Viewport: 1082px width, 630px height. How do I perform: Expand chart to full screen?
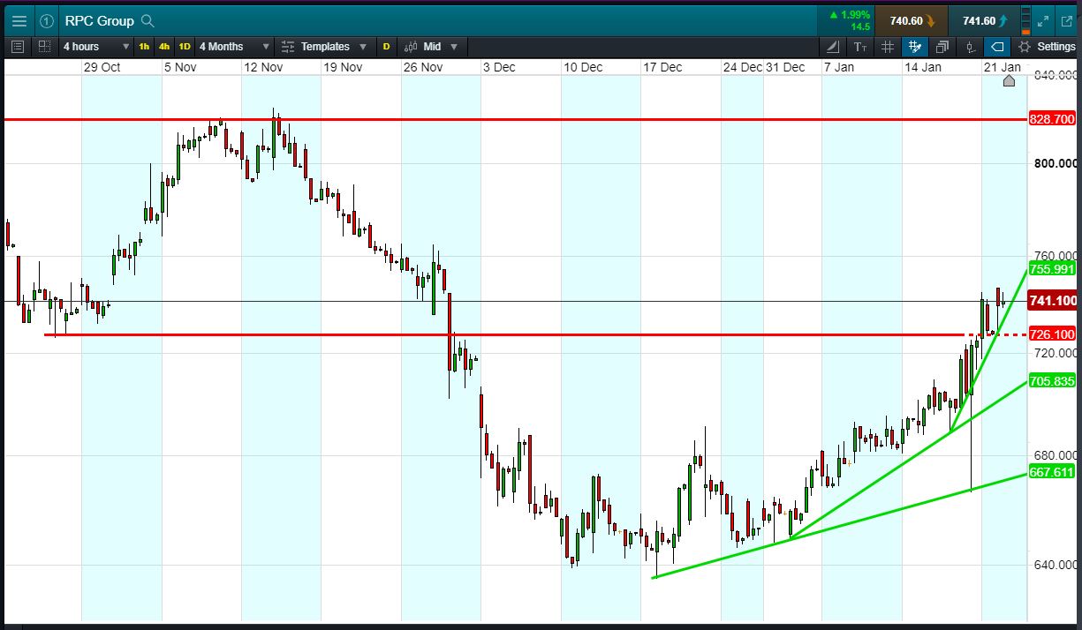pos(1043,20)
